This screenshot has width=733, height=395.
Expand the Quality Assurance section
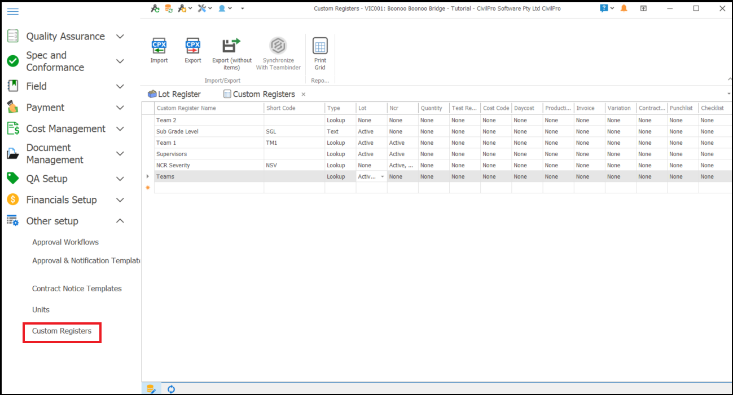120,37
